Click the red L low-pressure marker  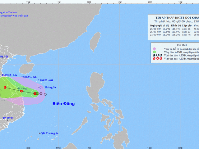pos(5,88)
